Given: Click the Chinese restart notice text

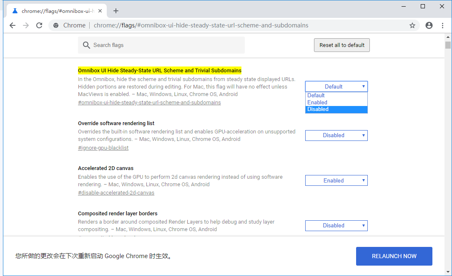Looking at the screenshot, I should click(94, 256).
